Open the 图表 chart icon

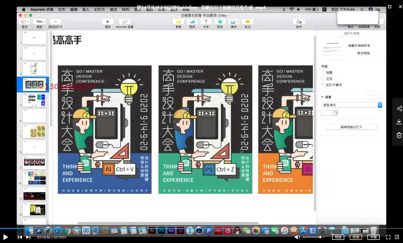tap(192, 22)
